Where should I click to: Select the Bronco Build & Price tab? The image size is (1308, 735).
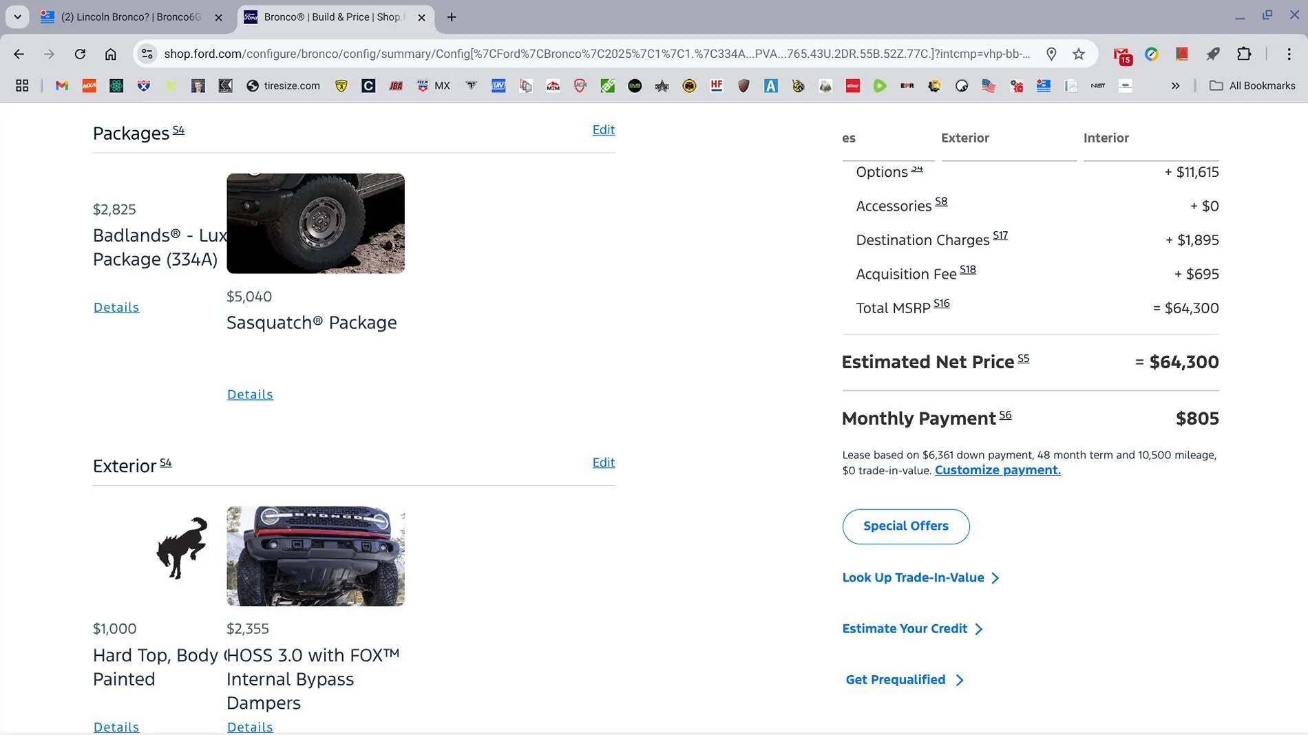pyautogui.click(x=335, y=17)
